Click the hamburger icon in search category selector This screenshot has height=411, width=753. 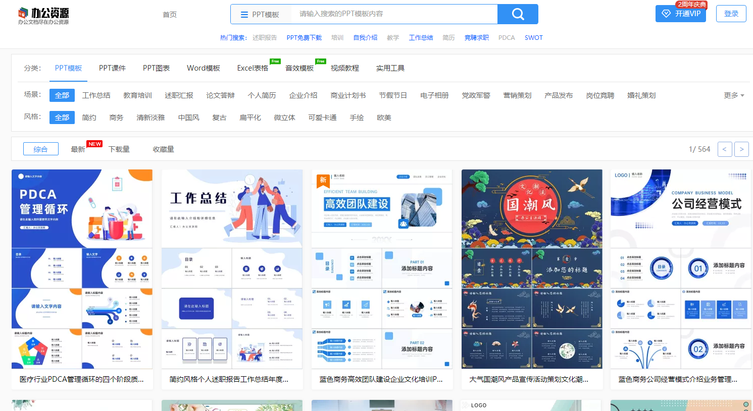(x=243, y=14)
